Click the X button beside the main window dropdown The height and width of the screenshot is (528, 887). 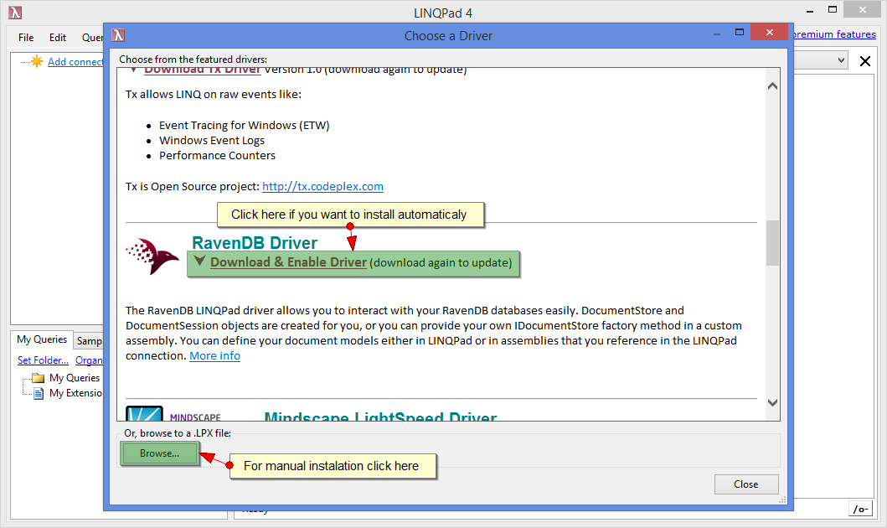865,61
